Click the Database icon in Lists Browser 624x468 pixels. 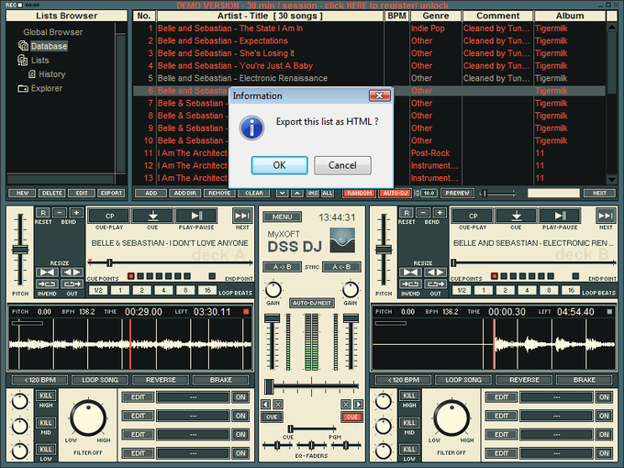coord(22,46)
